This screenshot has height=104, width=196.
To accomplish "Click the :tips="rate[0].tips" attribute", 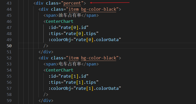I will click(x=74, y=33).
